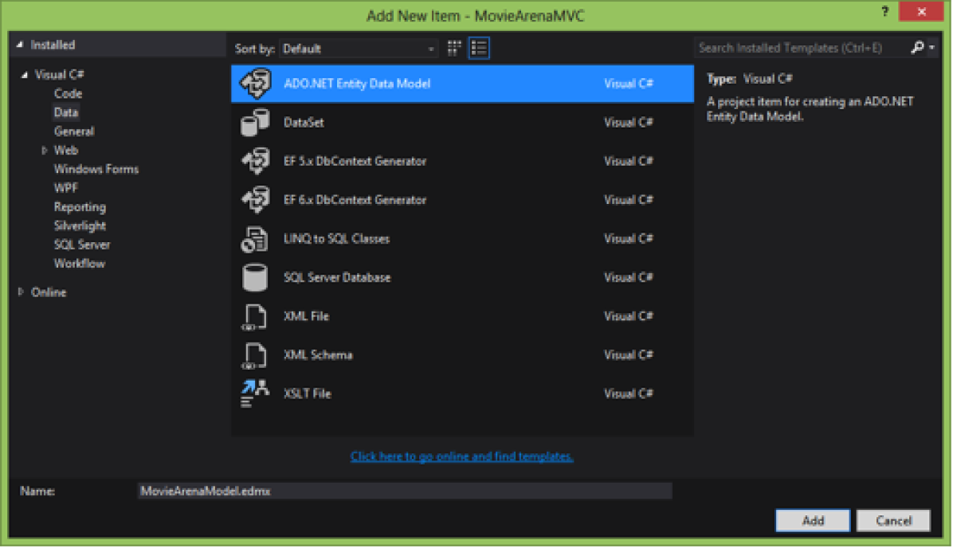Switch to medium icons list view
Screen dimensions: 953x548
479,48
